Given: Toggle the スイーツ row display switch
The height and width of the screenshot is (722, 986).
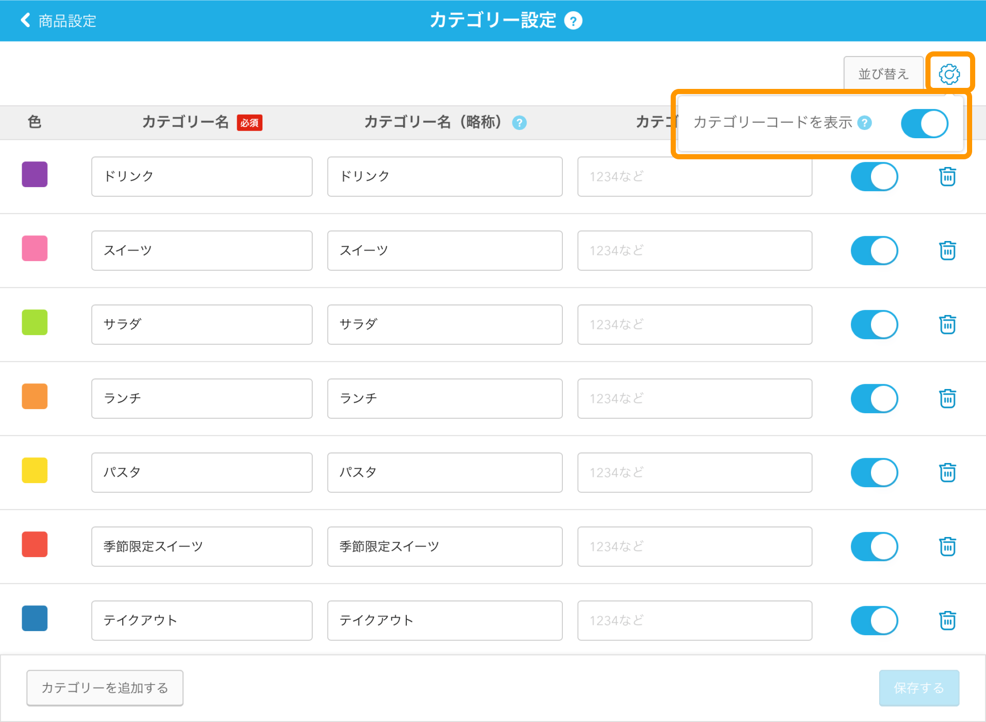Looking at the screenshot, I should coord(875,251).
